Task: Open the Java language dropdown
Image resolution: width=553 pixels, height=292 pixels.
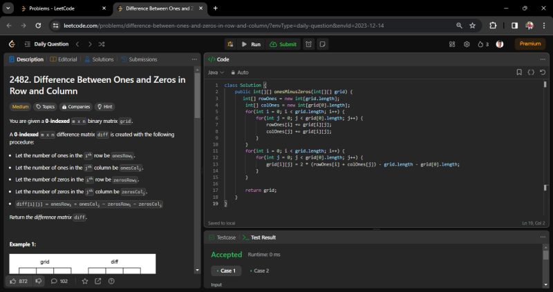Action: click(216, 72)
